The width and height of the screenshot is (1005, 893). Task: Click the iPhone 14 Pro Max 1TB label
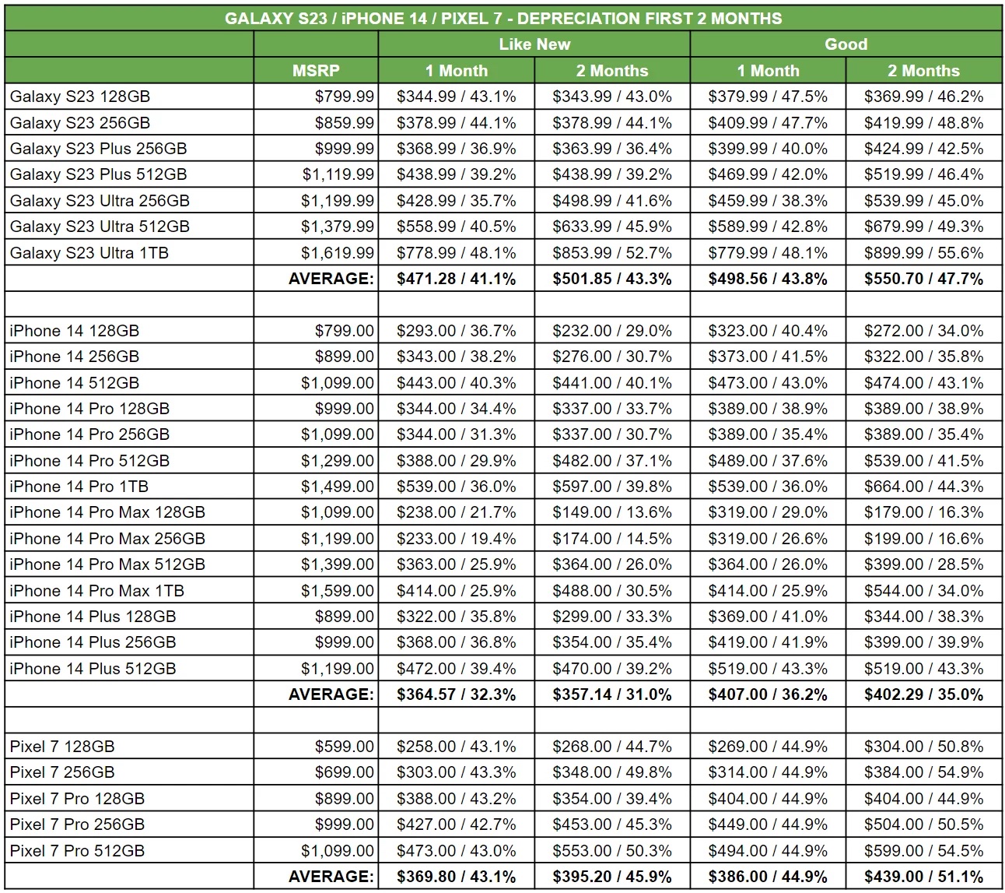pos(97,591)
